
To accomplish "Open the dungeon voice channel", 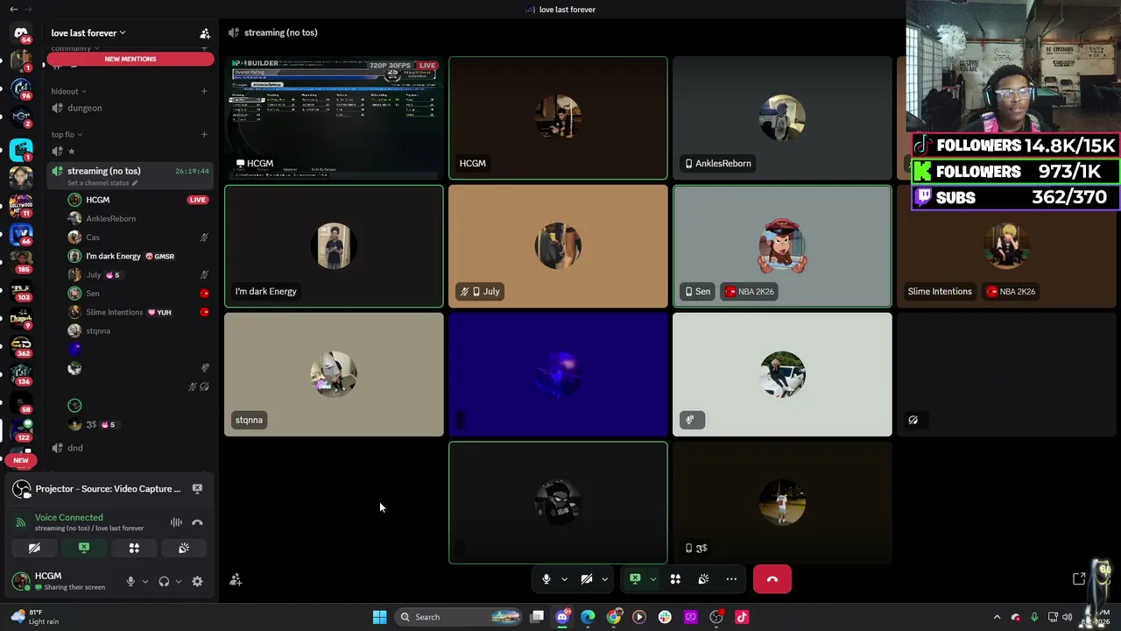I will 130,108.
